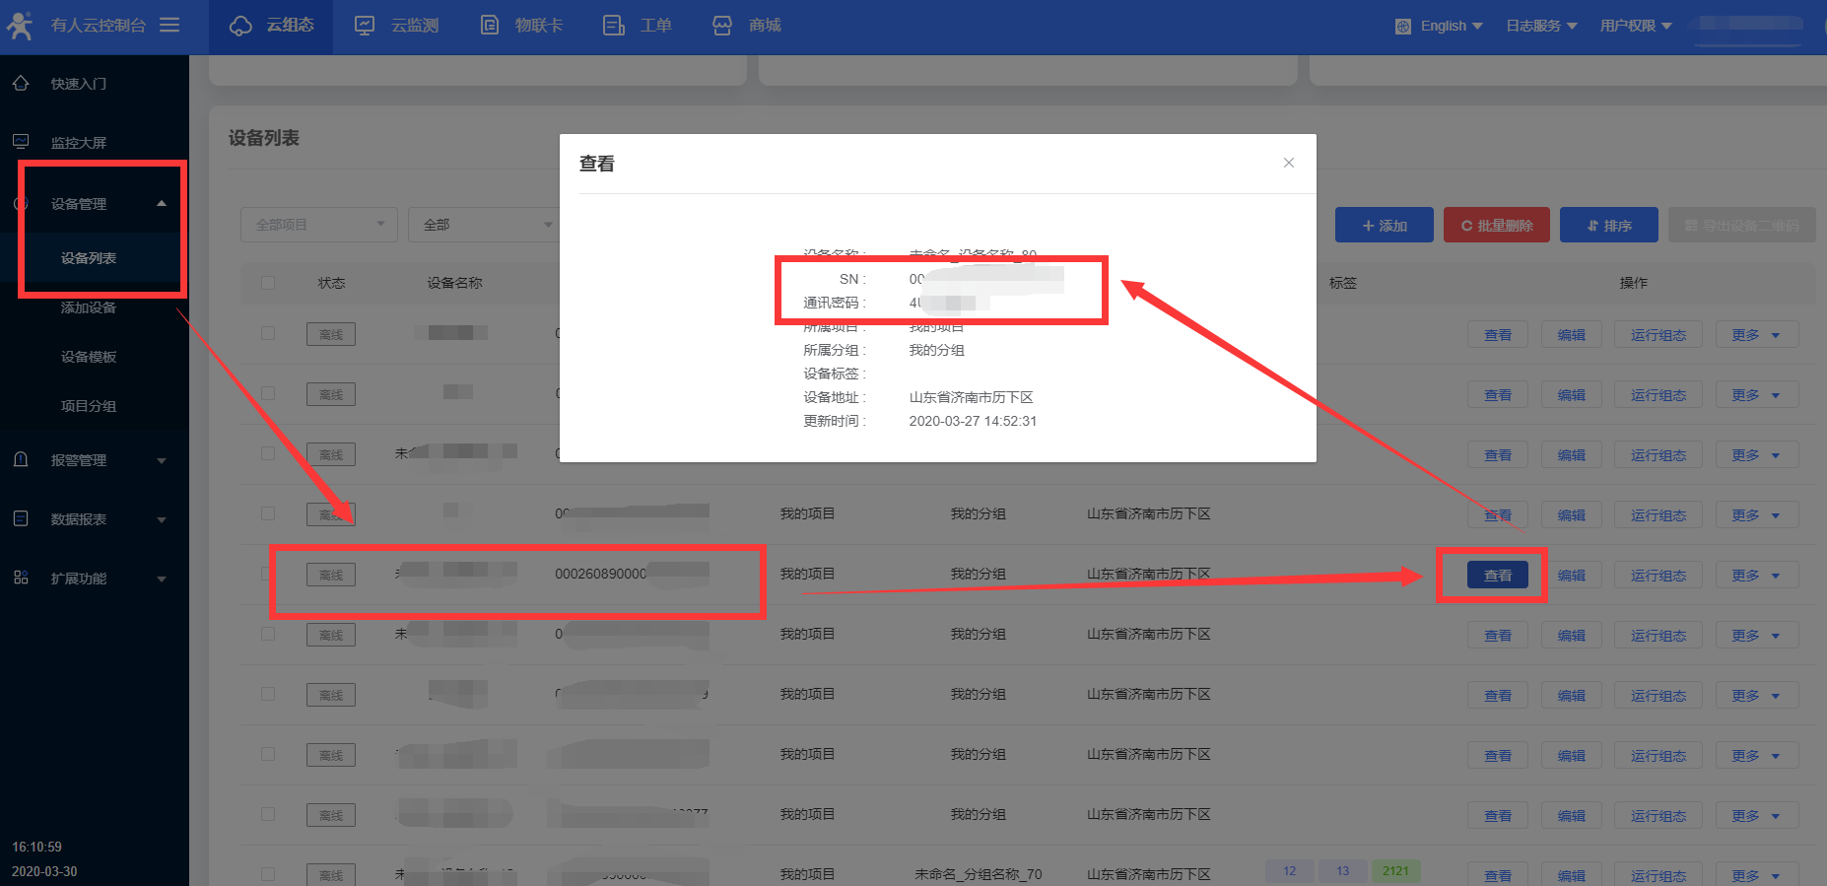Click the 云监测 monitor icon

tap(365, 26)
